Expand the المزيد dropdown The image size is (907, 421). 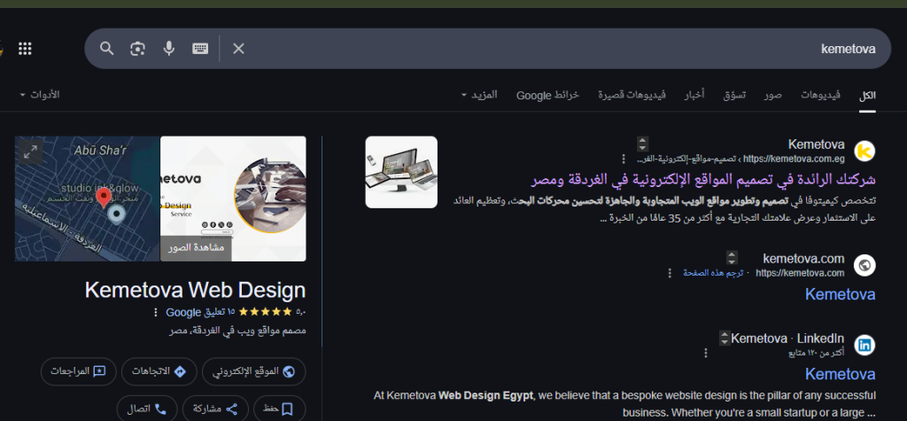tap(479, 94)
